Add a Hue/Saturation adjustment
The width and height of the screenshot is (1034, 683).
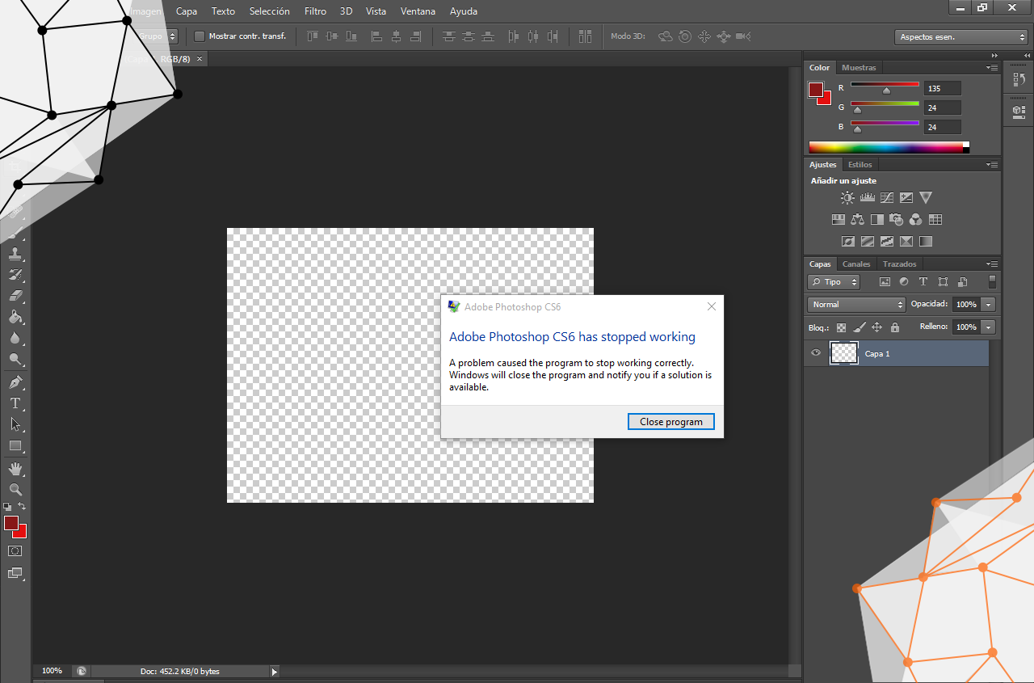(x=839, y=219)
